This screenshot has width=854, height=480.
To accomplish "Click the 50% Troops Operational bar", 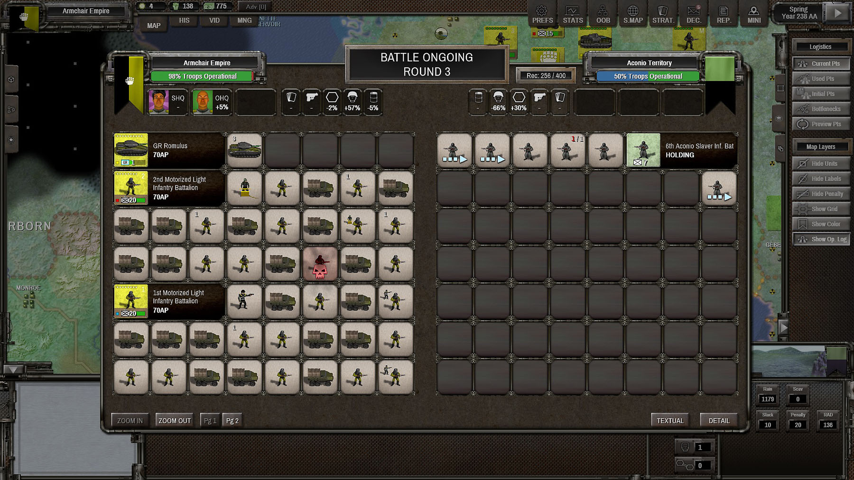I will point(648,76).
